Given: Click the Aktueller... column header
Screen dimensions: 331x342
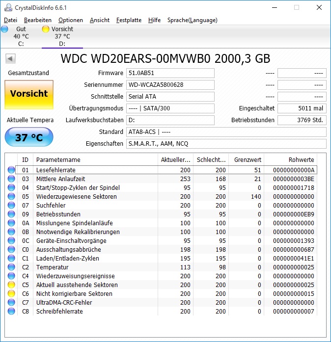Looking at the screenshot, I should pos(175,159).
